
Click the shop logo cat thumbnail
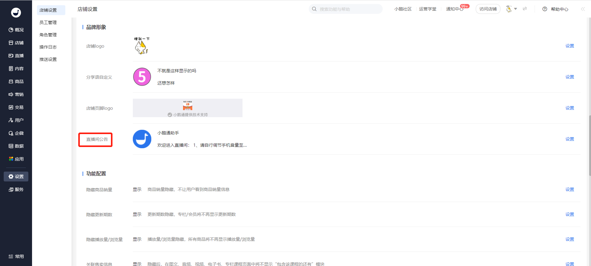(x=142, y=46)
